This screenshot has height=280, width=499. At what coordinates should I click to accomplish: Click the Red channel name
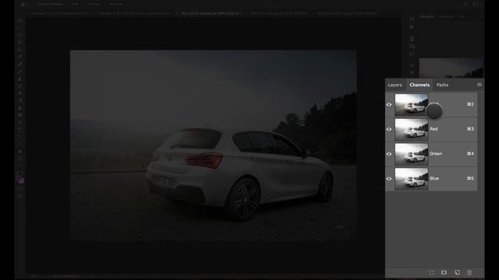[434, 129]
